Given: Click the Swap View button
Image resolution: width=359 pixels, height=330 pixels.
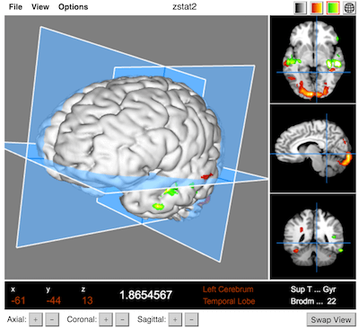Looking at the screenshot, I should coord(331,320).
